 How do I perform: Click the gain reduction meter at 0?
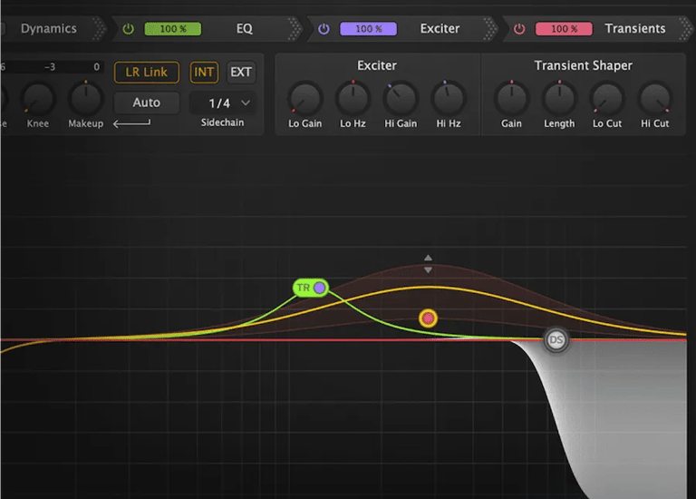pyautogui.click(x=96, y=67)
